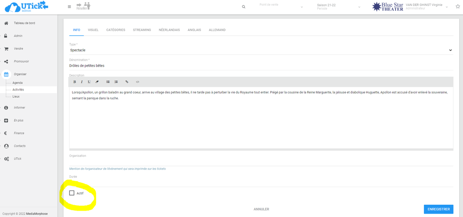Insert a bulleted list in description
Image resolution: width=463 pixels, height=217 pixels.
click(108, 82)
